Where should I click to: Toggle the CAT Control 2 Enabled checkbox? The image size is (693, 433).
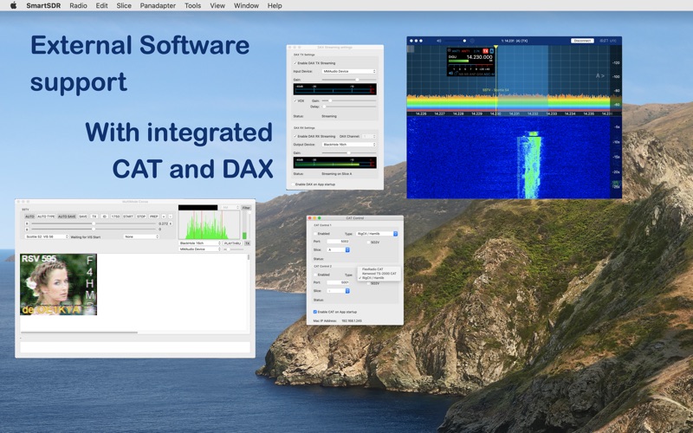(x=315, y=275)
